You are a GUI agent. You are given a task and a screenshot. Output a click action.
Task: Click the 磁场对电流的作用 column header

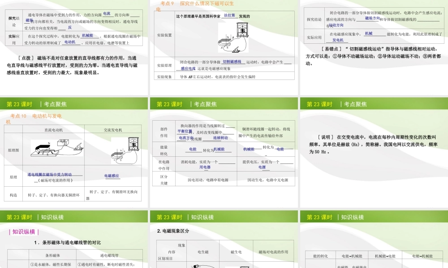point(273,252)
